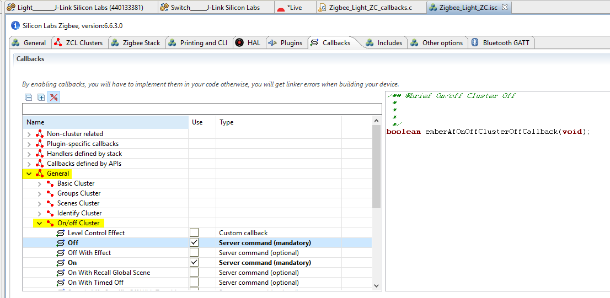Image resolution: width=610 pixels, height=298 pixels.
Task: Enable On With Recall Global Scene checkbox
Action: pos(194,272)
